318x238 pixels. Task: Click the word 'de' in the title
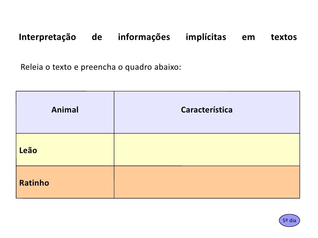97,37
